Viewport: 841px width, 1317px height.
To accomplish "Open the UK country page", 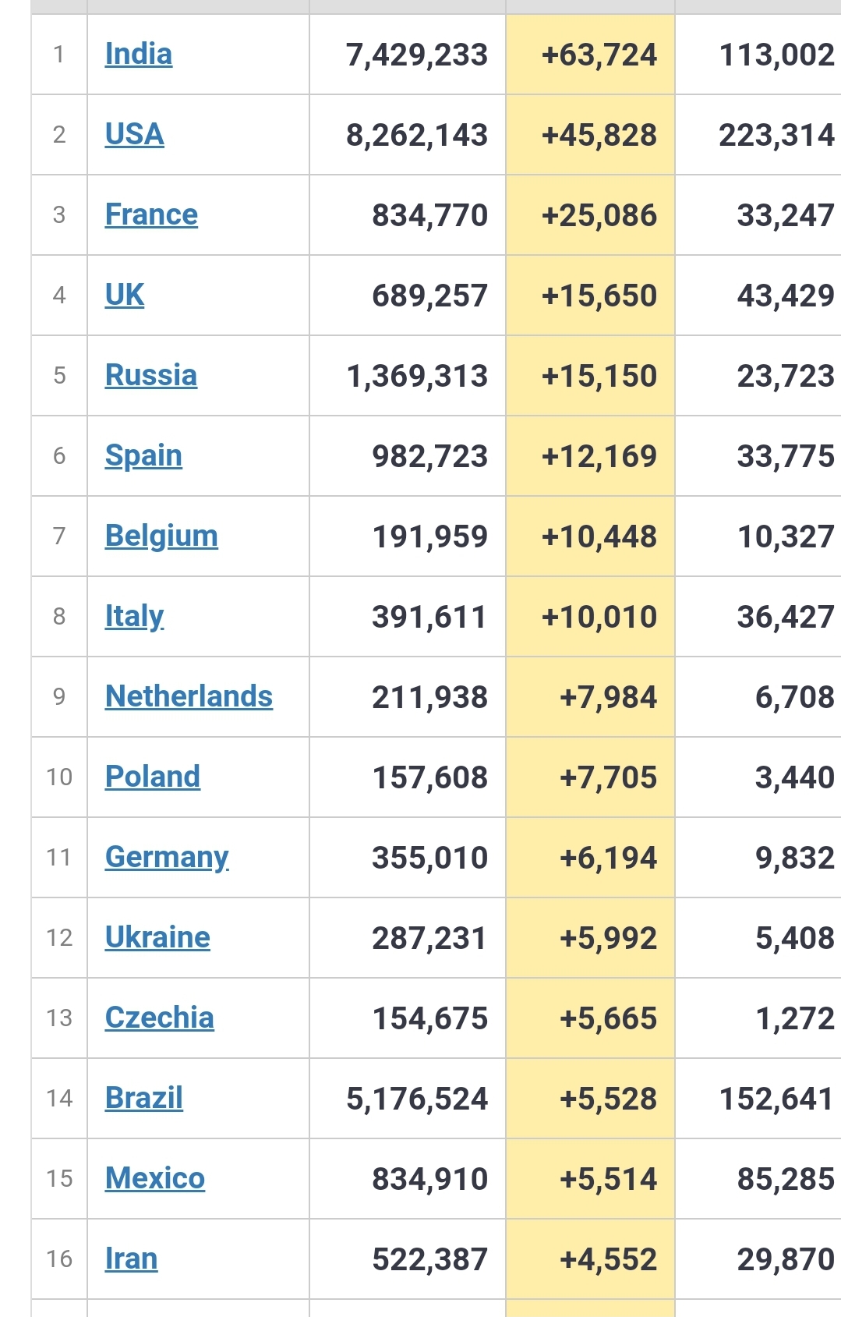I will (125, 296).
